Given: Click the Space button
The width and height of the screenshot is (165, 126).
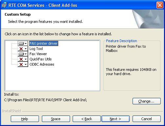Looking at the screenshot, I should click(x=56, y=119).
